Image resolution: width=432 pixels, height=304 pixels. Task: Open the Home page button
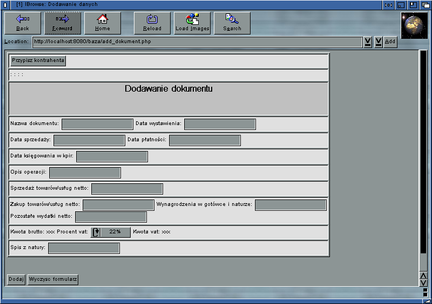(103, 23)
